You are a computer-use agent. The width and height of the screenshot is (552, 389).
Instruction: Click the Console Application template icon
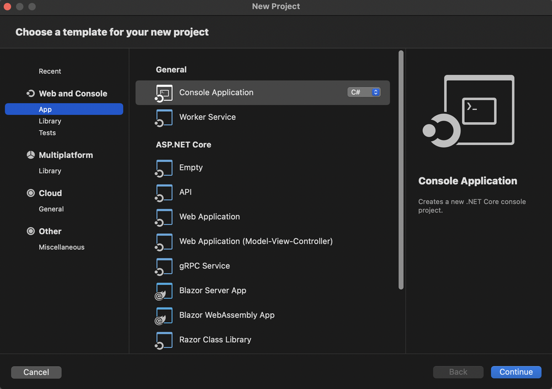pos(164,93)
